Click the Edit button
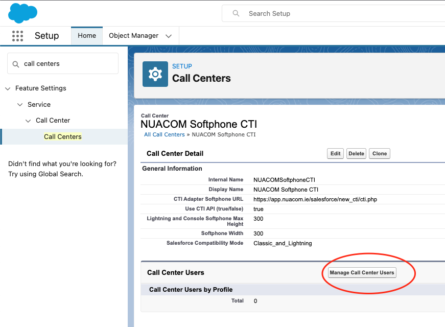This screenshot has width=445, height=327. [336, 154]
